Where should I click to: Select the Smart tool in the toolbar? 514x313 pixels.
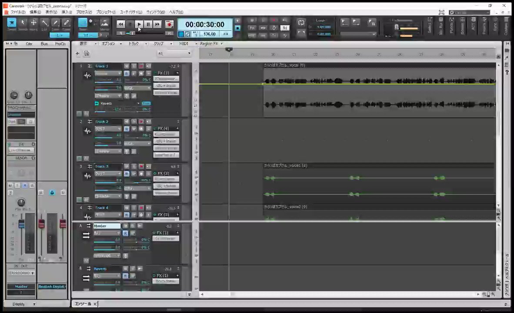(12, 23)
